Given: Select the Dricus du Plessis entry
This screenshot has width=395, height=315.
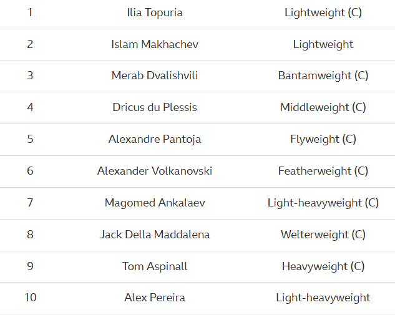Looking at the screenshot, I should point(155,107).
